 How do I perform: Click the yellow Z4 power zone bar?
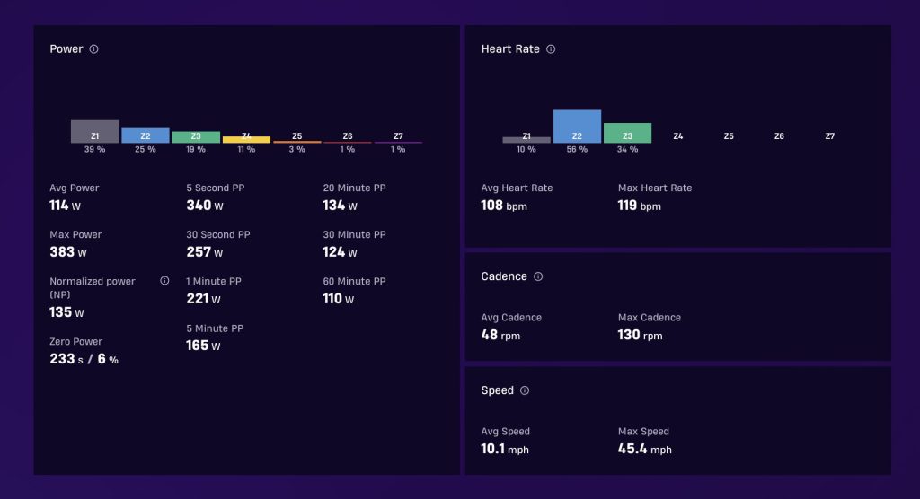pos(246,139)
